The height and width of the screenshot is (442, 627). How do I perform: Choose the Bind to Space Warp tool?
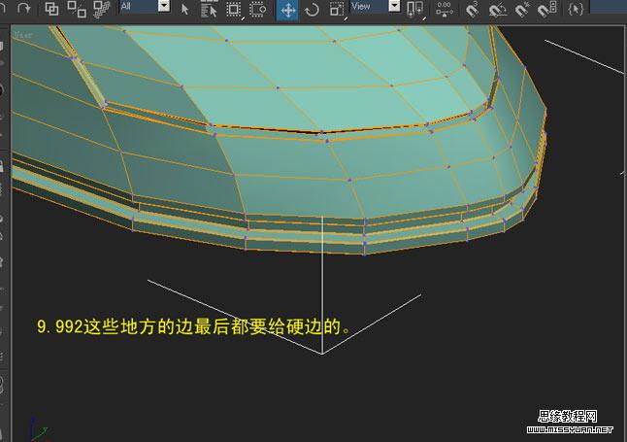coord(102,9)
